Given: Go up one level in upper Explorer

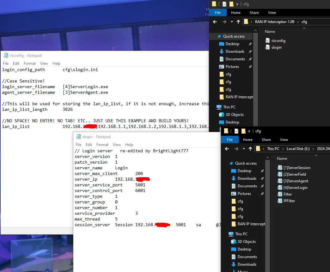Looking at the screenshot, I should click(238, 22).
